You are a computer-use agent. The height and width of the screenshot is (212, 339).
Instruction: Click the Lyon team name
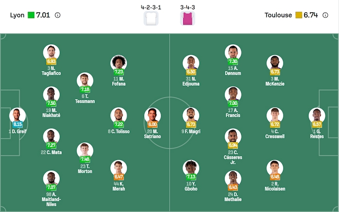click(17, 15)
